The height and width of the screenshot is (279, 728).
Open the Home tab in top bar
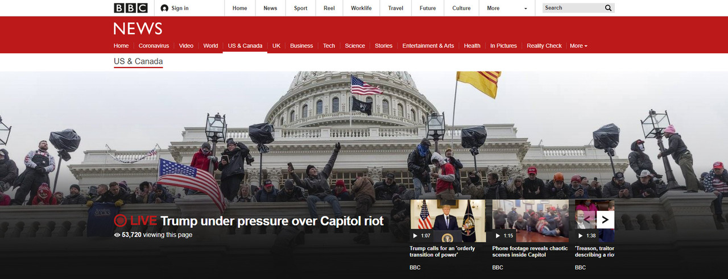[x=240, y=8]
